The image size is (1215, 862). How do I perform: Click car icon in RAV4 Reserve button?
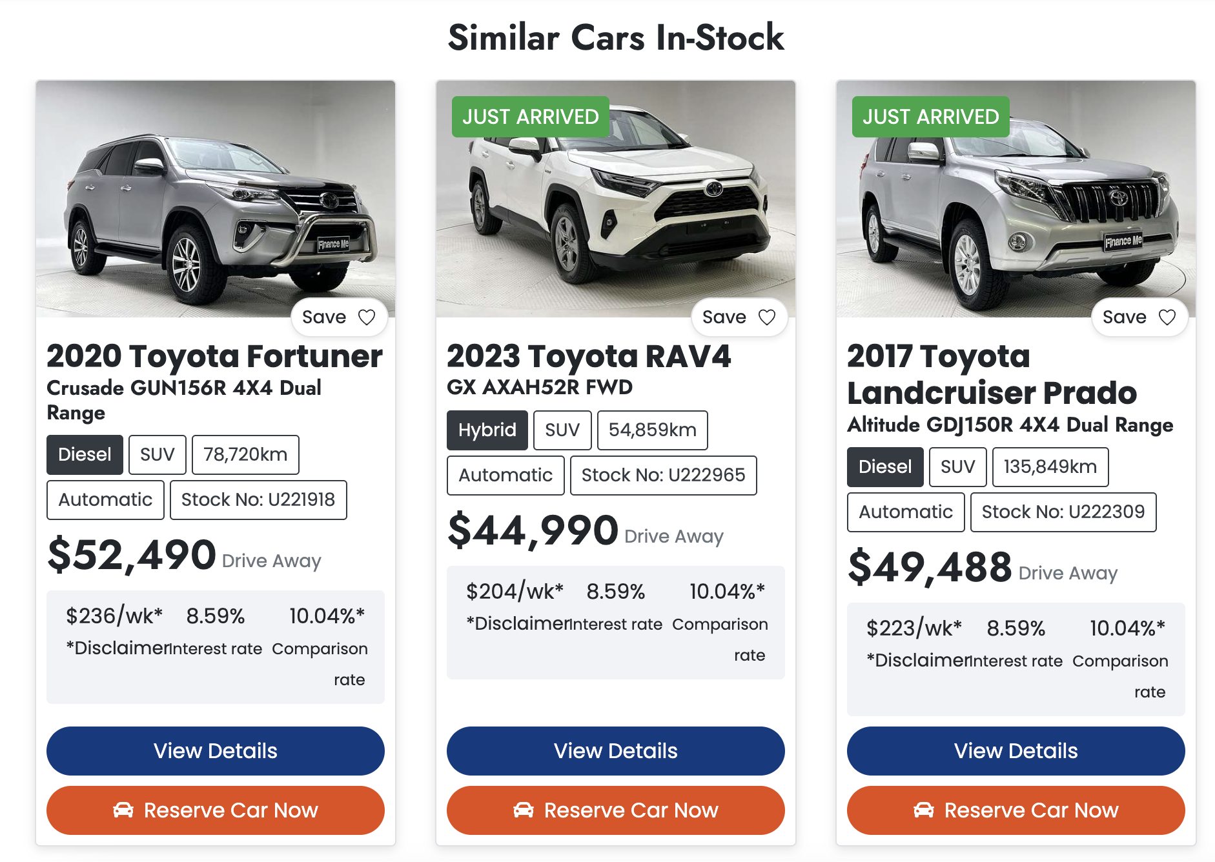click(524, 810)
